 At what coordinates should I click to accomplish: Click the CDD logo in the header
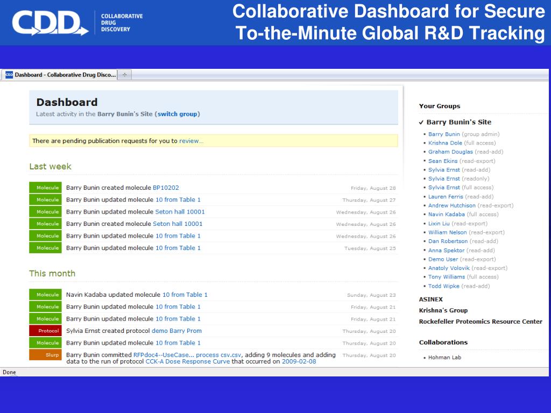tap(51, 23)
